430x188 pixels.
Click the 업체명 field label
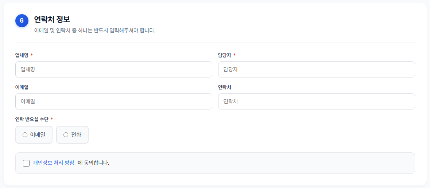pyautogui.click(x=22, y=55)
